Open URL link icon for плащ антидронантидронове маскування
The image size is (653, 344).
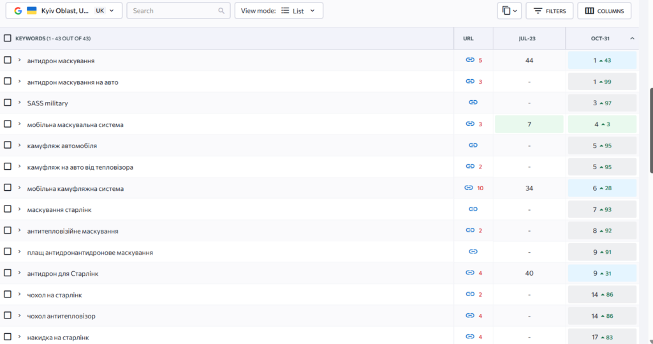tap(473, 251)
